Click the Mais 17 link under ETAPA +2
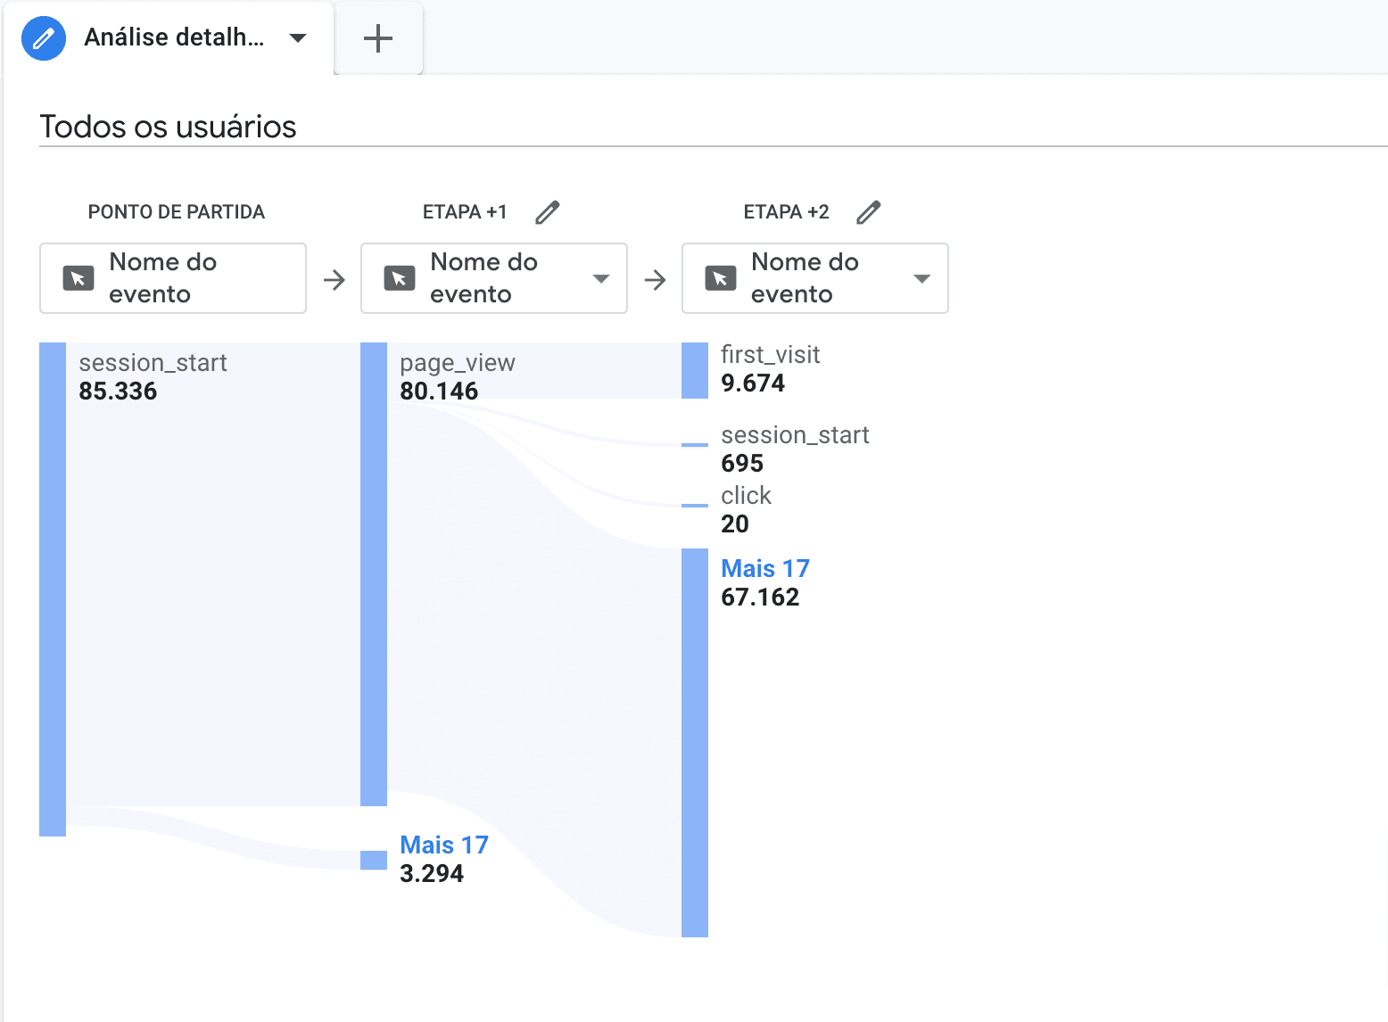 coord(765,568)
